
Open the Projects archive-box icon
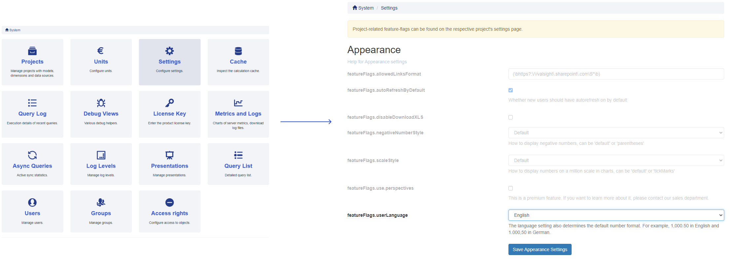tap(32, 51)
